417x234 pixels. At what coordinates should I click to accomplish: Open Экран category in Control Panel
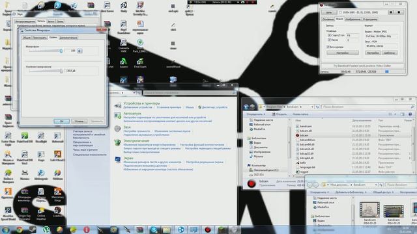[128, 158]
